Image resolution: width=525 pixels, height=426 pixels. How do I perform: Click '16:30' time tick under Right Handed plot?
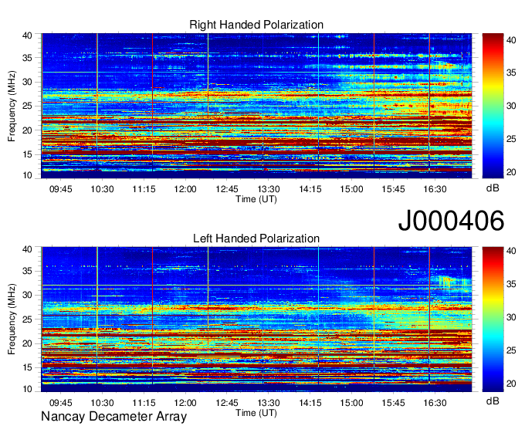[x=435, y=189]
